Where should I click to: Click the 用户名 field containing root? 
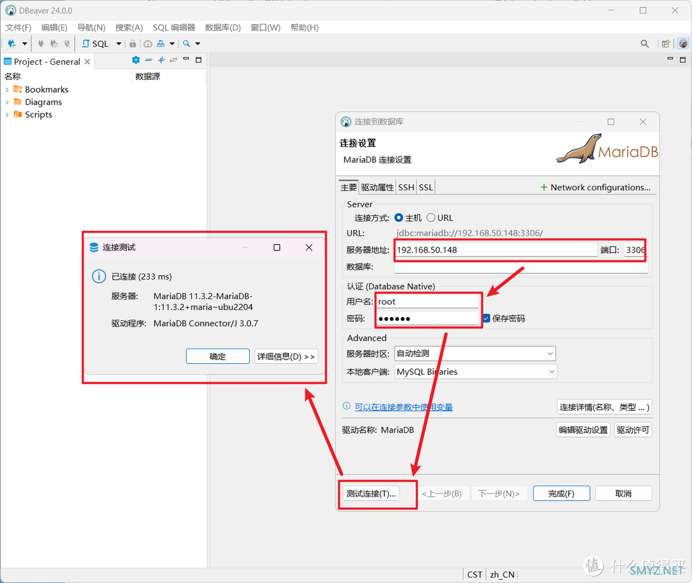pos(427,301)
